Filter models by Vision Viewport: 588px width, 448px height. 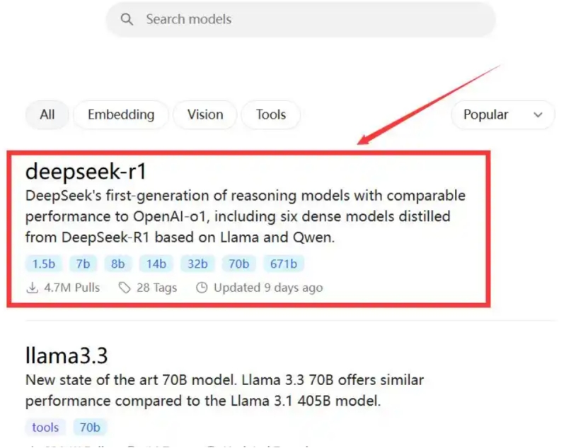(205, 114)
